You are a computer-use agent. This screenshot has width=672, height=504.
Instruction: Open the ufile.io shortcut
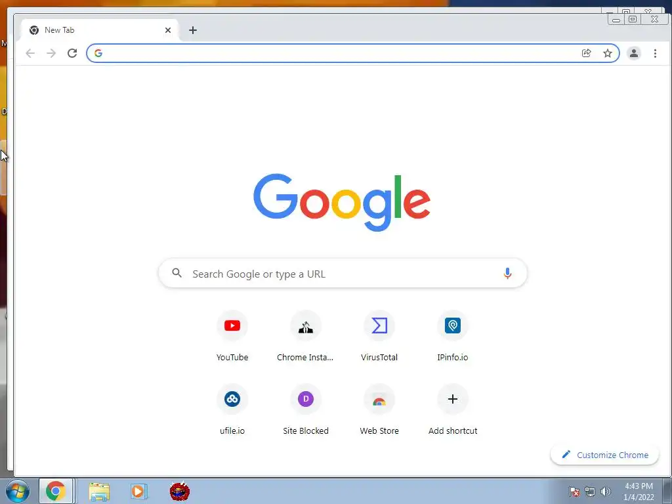click(232, 410)
